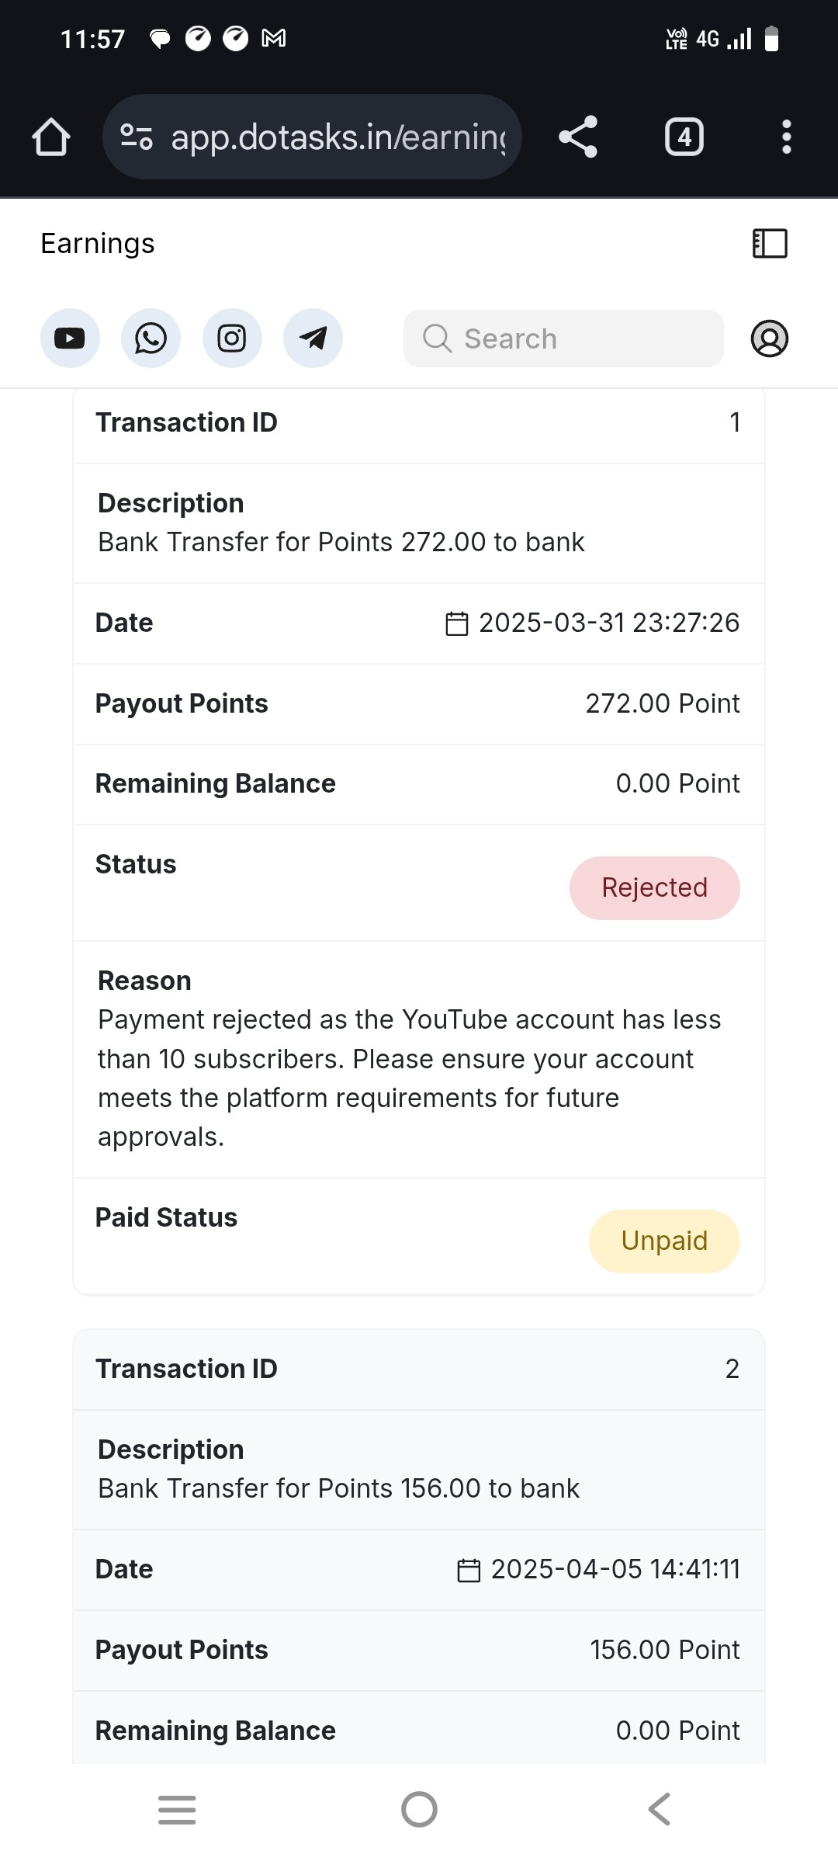Image resolution: width=838 pixels, height=1854 pixels.
Task: Tap the Android back navigation button
Action: (659, 1810)
